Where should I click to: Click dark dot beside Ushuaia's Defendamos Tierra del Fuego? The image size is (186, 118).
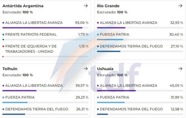[x=98, y=109]
